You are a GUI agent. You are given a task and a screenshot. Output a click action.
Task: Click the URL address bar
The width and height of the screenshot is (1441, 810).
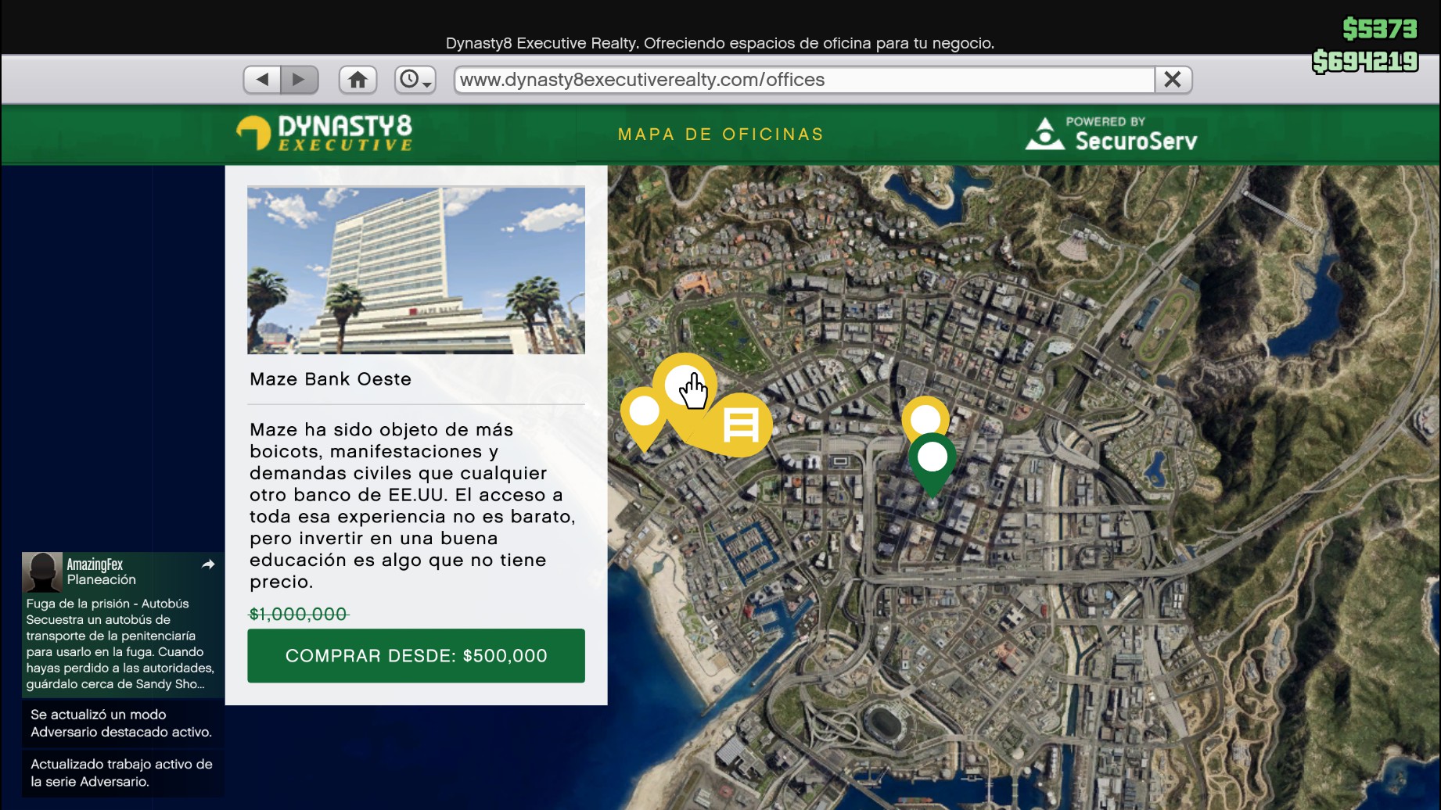804,80
